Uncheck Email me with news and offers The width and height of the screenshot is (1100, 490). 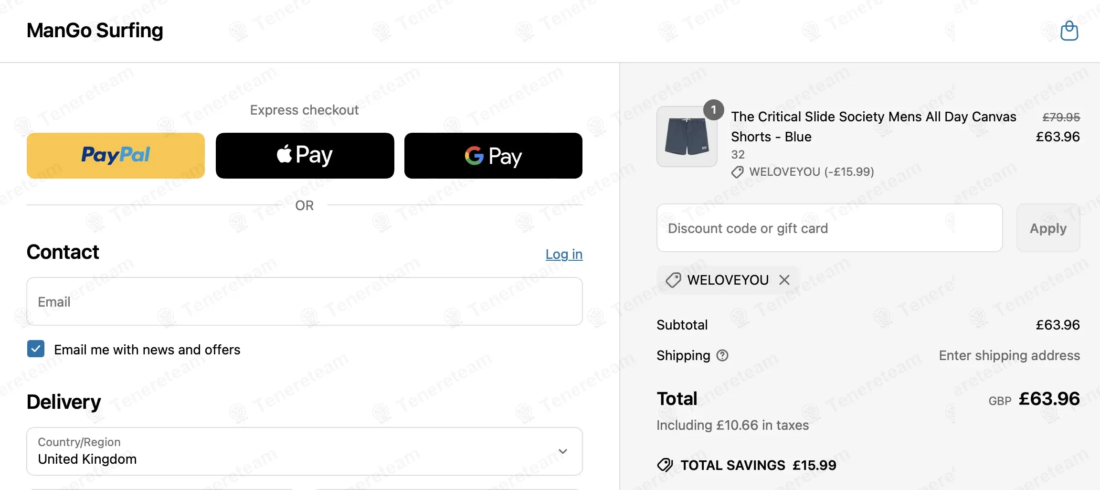[36, 349]
